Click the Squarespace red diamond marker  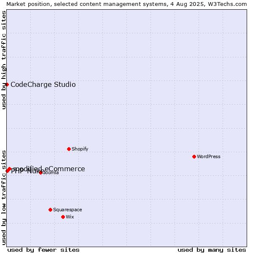pyautogui.click(x=50, y=210)
